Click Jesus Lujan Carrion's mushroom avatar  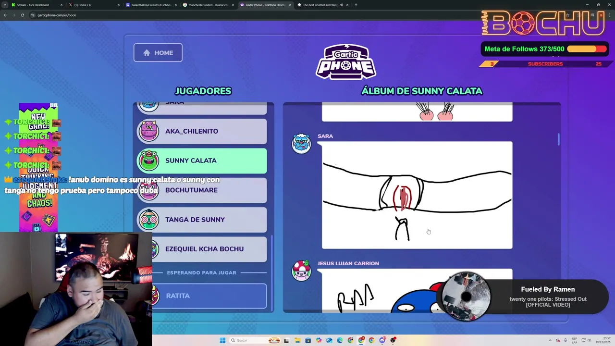coord(301,271)
